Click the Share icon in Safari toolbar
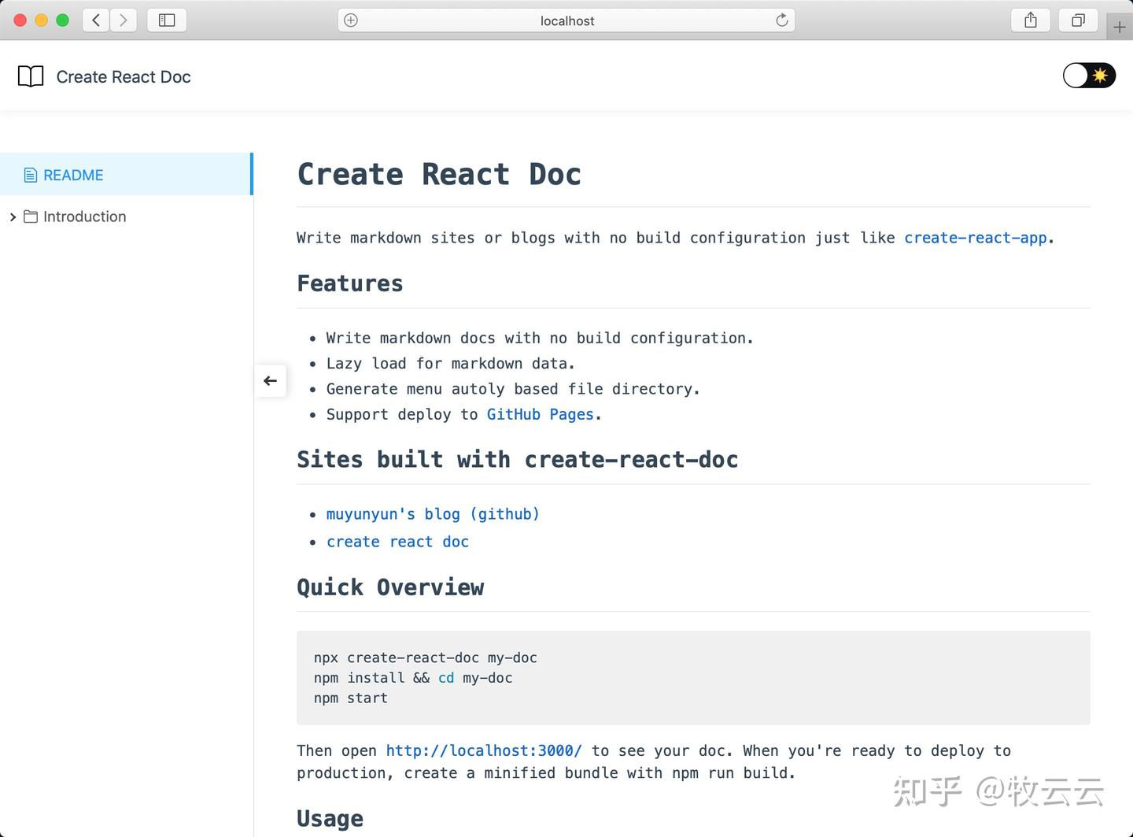Screen dimensions: 1133x837 1031,20
